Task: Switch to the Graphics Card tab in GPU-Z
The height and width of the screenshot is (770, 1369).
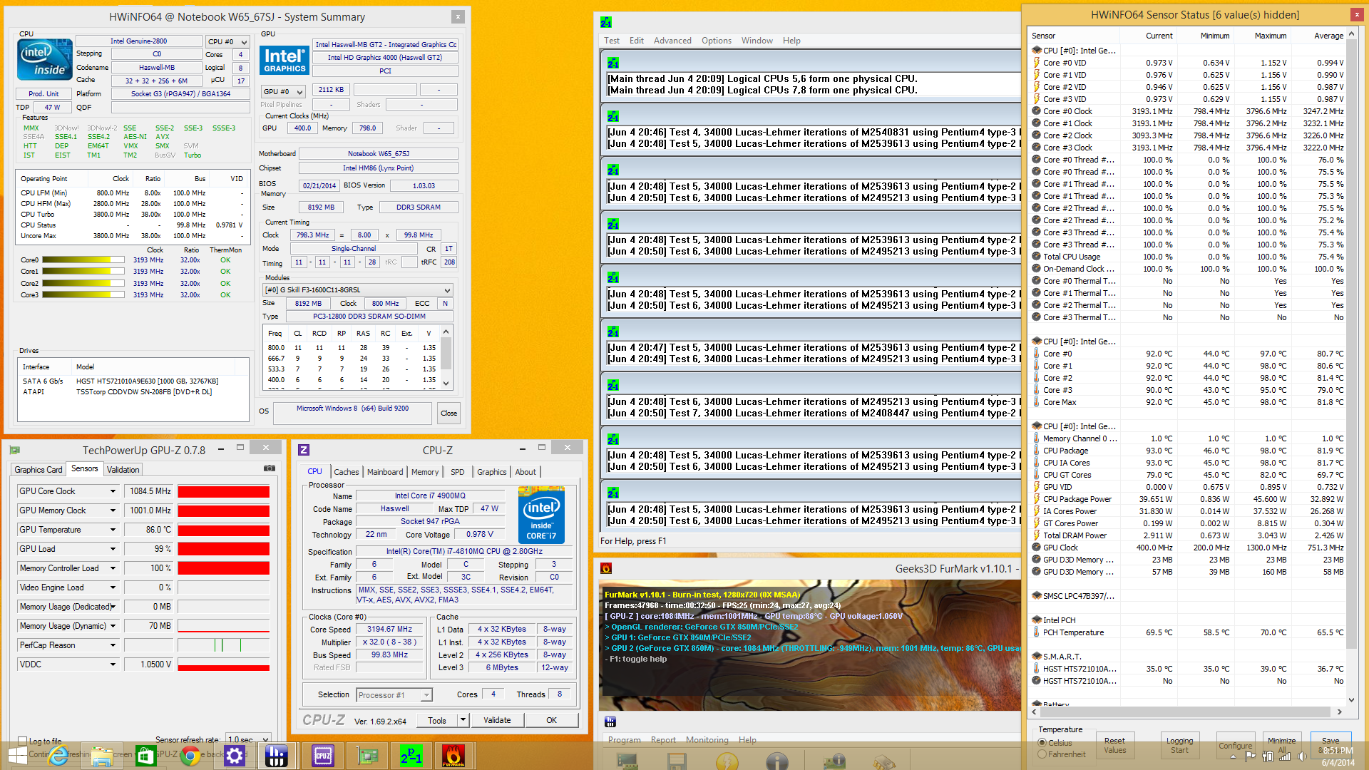Action: tap(39, 470)
